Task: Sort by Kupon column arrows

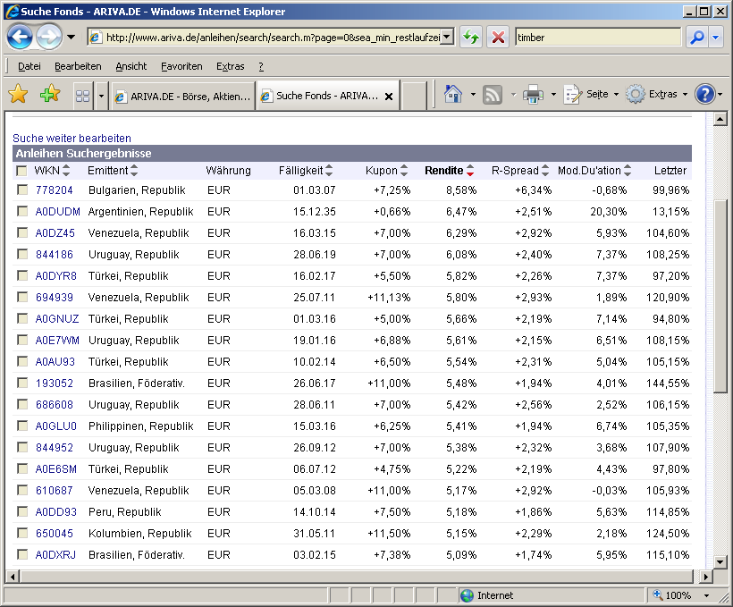Action: [x=404, y=171]
